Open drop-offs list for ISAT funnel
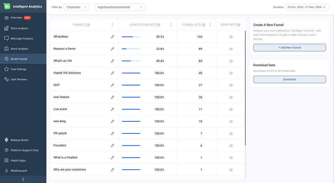334x183 pixels. (x=231, y=85)
